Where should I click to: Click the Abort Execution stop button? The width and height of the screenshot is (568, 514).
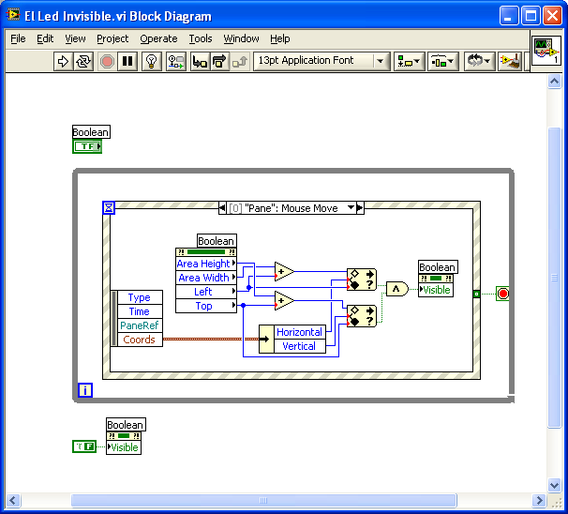click(107, 61)
